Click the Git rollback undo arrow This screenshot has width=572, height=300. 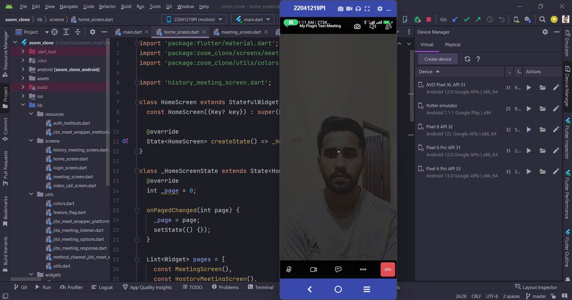(x=501, y=20)
